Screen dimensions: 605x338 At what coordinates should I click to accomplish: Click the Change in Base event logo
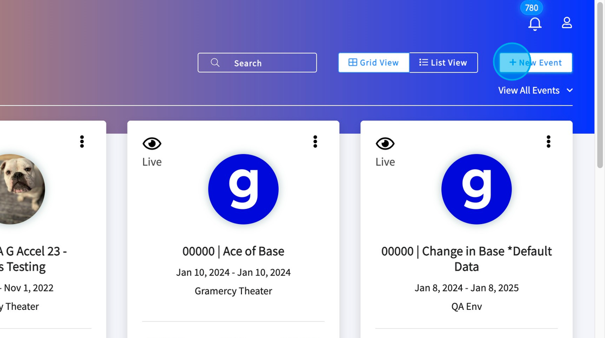476,189
